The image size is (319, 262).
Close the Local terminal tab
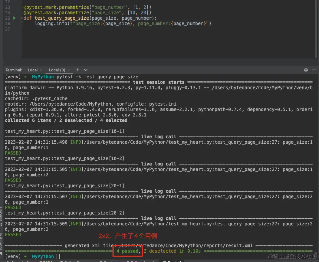point(41,70)
